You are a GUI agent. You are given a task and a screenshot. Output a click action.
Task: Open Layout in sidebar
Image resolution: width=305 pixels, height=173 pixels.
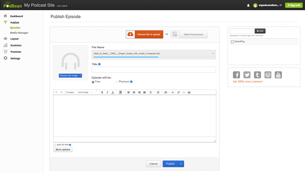pyautogui.click(x=15, y=39)
